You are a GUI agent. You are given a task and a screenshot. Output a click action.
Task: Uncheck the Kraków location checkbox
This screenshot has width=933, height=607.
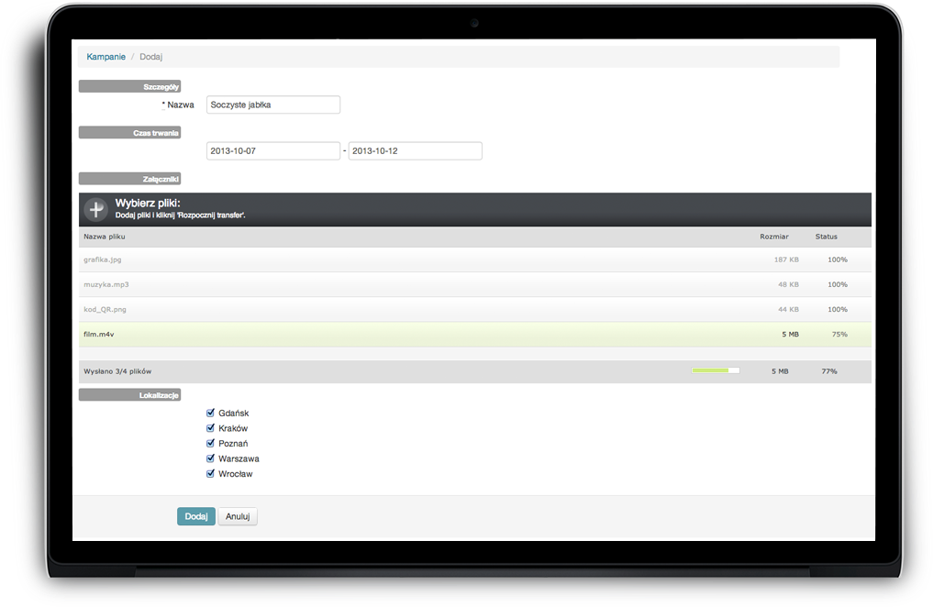click(x=211, y=428)
